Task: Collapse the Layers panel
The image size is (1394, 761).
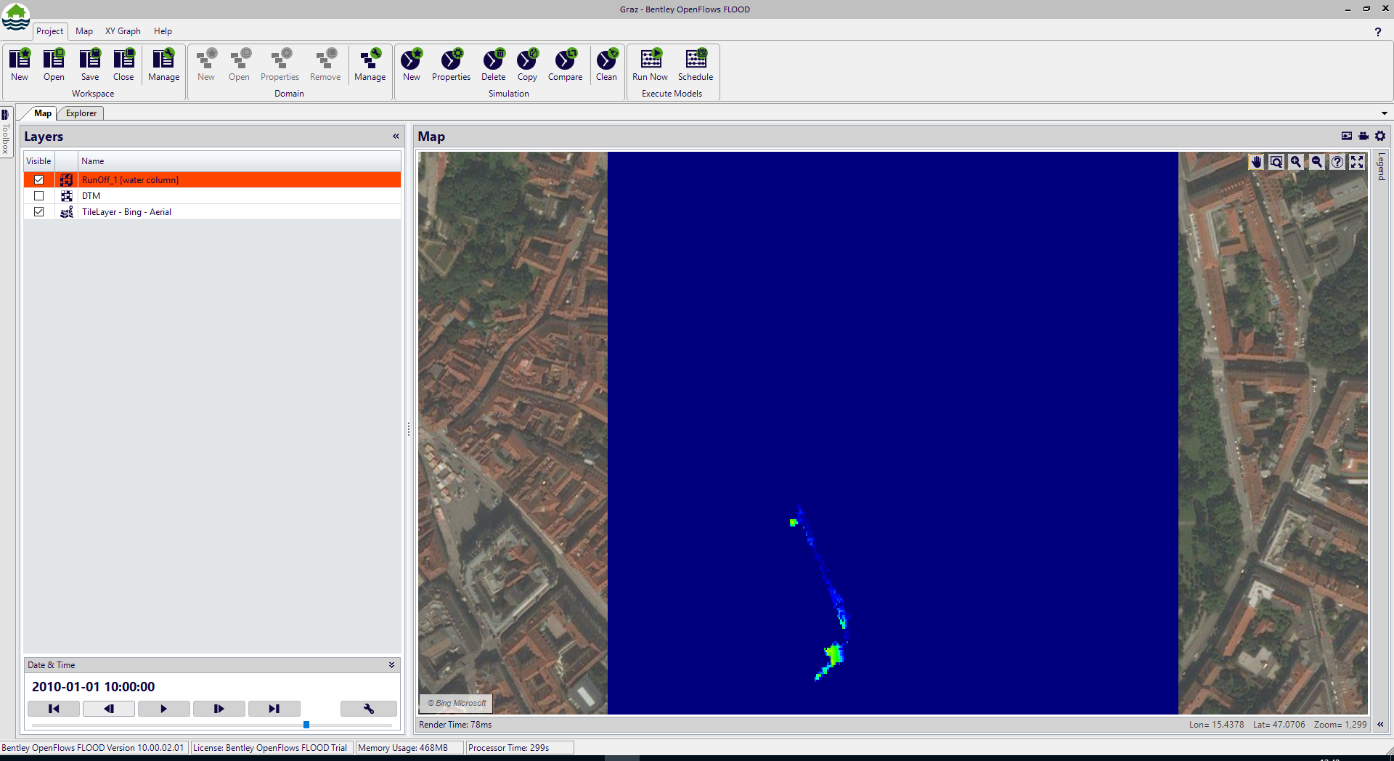Action: pyautogui.click(x=396, y=137)
